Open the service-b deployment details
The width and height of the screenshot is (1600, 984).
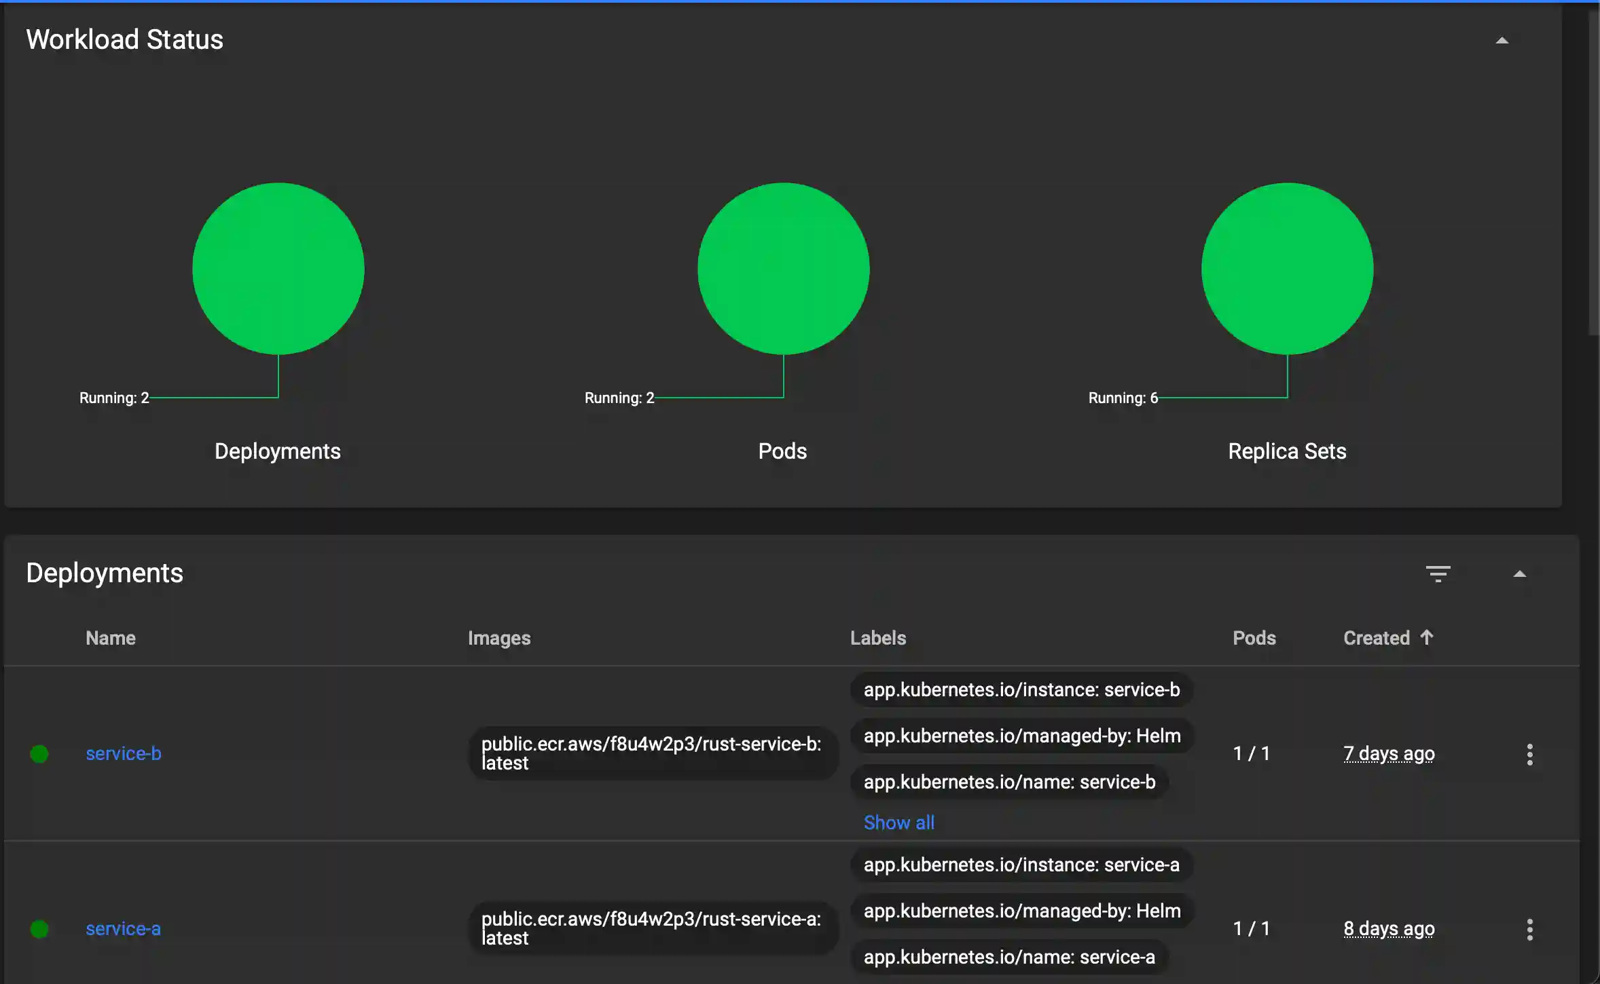point(124,753)
